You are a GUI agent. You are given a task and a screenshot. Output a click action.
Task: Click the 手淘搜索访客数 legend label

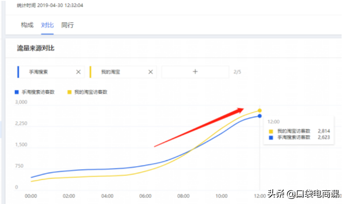[x=38, y=92]
